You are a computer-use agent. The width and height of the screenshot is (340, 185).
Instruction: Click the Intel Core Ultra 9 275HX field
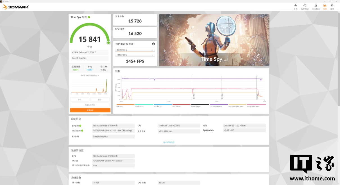click(x=179, y=126)
